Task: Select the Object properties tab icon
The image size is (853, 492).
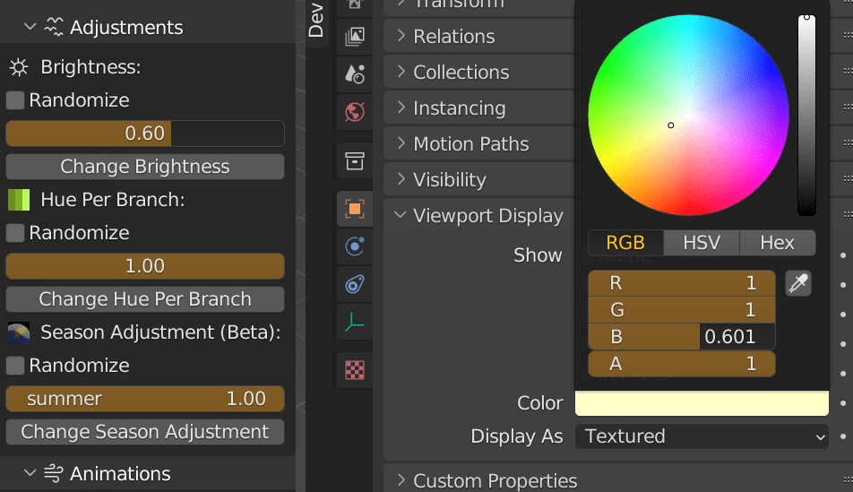Action: click(355, 209)
